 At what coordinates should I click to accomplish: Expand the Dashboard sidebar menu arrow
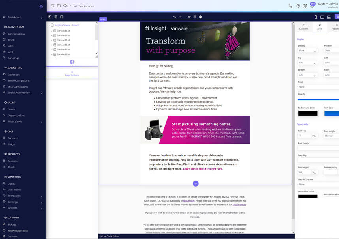41,18
